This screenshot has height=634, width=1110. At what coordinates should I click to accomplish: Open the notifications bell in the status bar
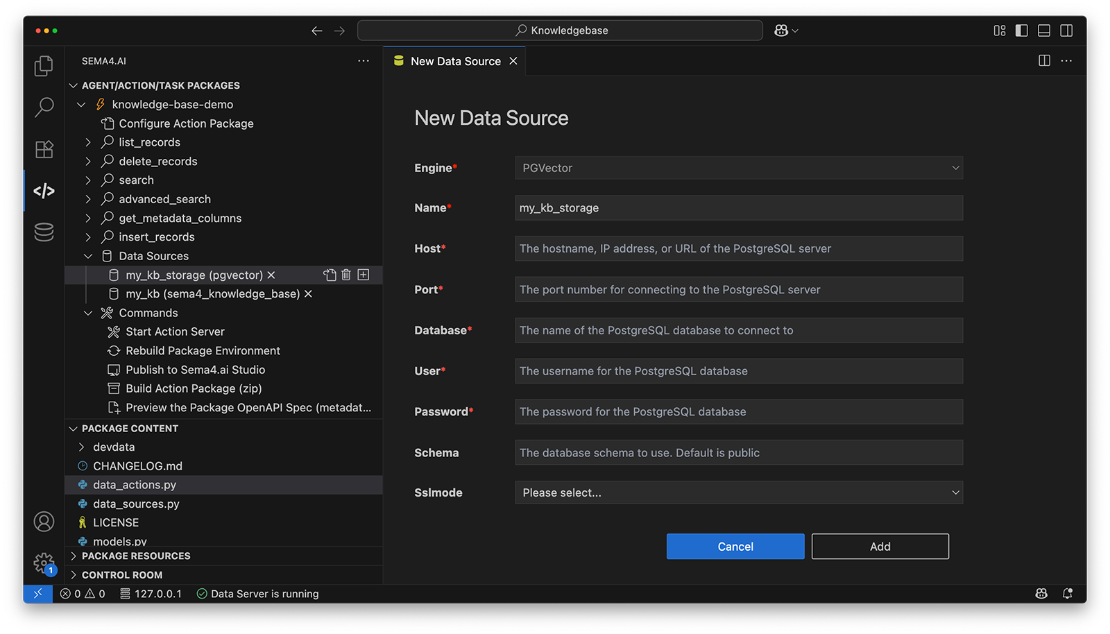(x=1068, y=594)
